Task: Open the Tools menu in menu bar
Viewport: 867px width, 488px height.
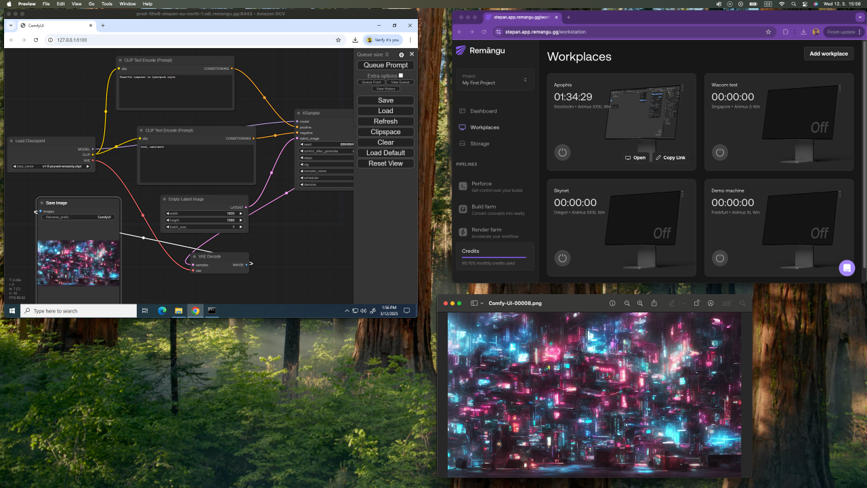Action: tap(107, 3)
